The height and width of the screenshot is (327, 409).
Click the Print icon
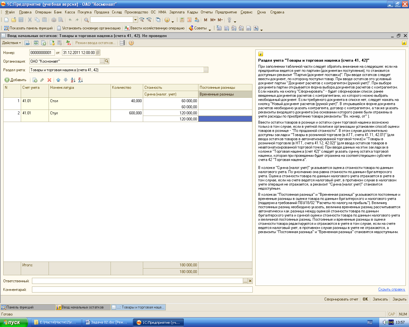(54, 20)
